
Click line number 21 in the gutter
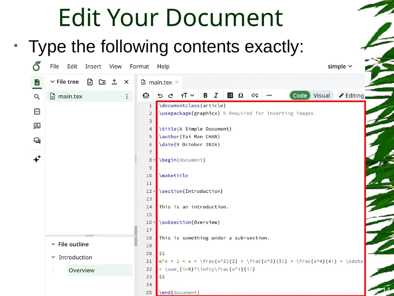click(149, 261)
